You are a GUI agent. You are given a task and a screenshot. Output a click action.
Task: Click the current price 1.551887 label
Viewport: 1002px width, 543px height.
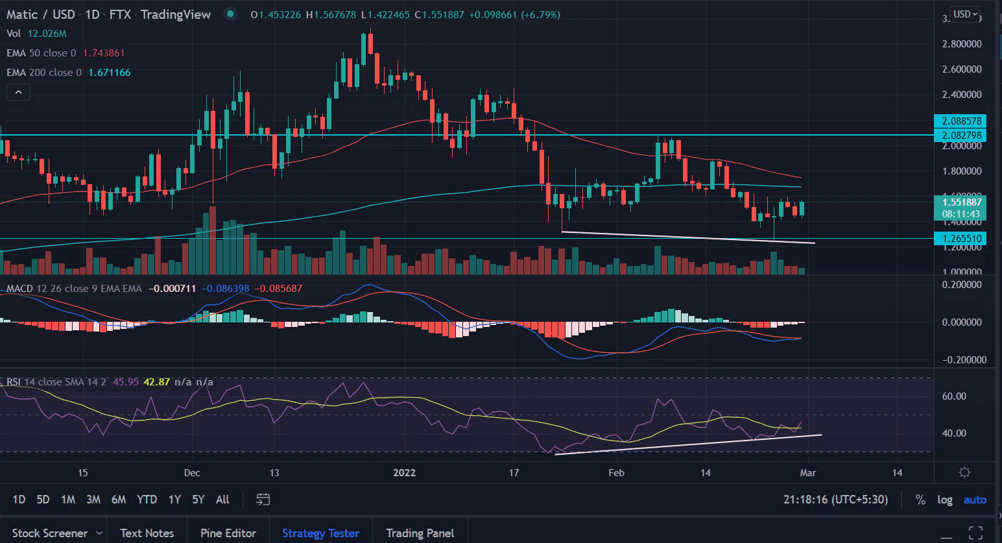pos(960,202)
